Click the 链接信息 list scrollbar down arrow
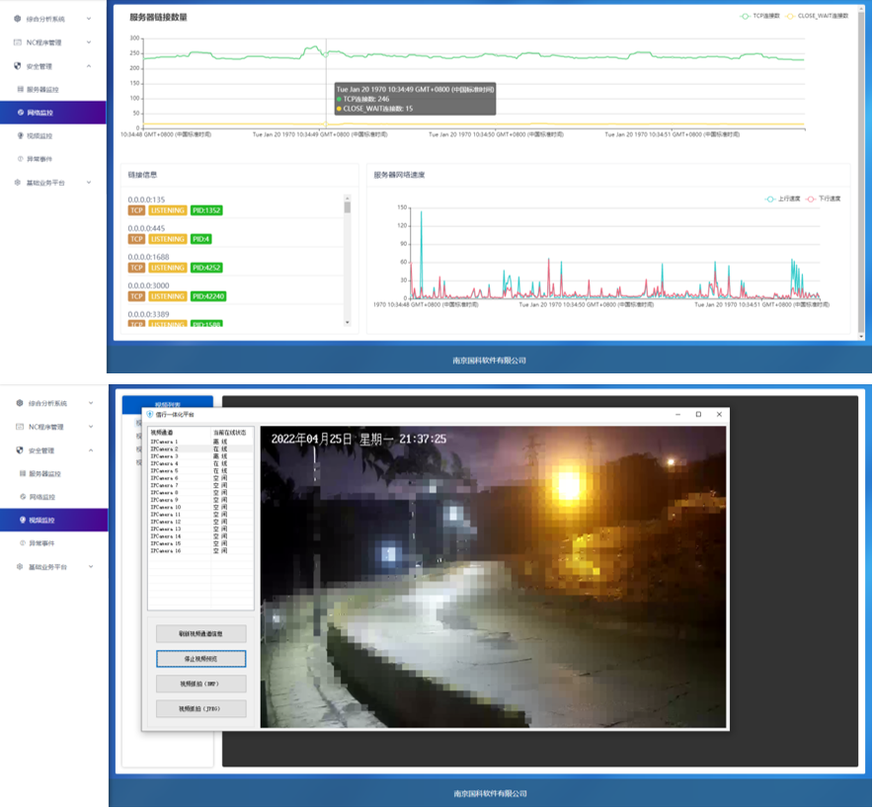The width and height of the screenshot is (874, 810). pos(347,322)
